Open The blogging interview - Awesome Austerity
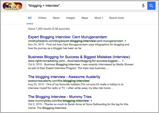The width and height of the screenshot is (159, 113). 64,77
